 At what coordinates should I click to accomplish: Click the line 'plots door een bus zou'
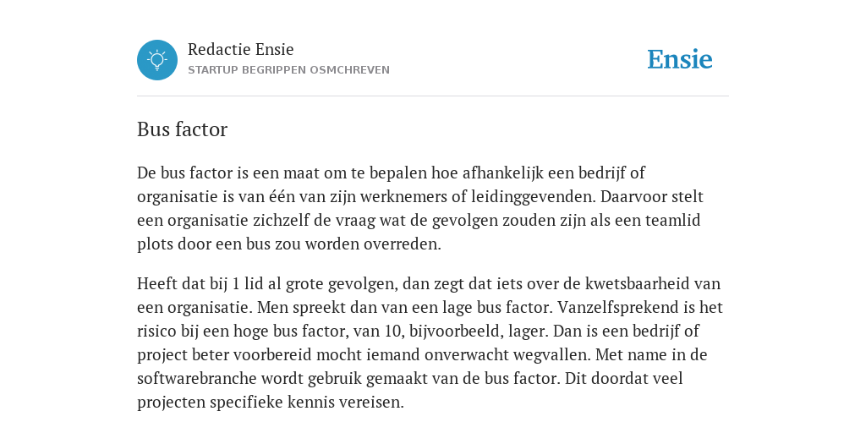289,244
